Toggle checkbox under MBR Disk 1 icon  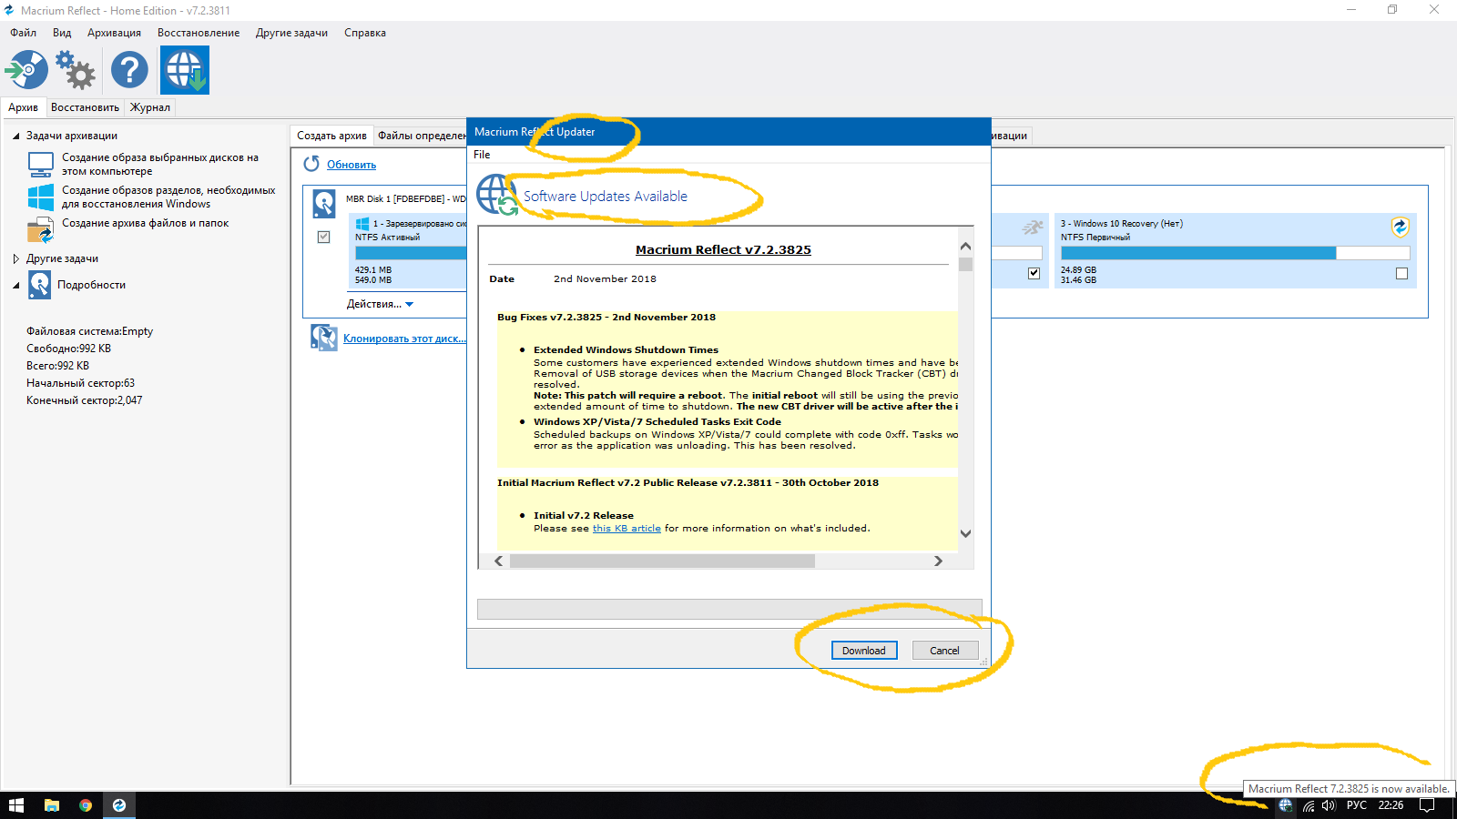click(323, 237)
